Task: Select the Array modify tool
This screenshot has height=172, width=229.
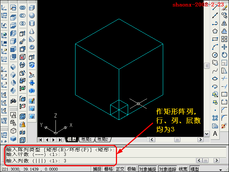Action: coord(224,39)
